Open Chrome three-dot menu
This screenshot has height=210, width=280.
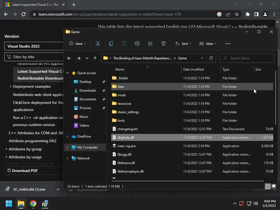(x=274, y=14)
